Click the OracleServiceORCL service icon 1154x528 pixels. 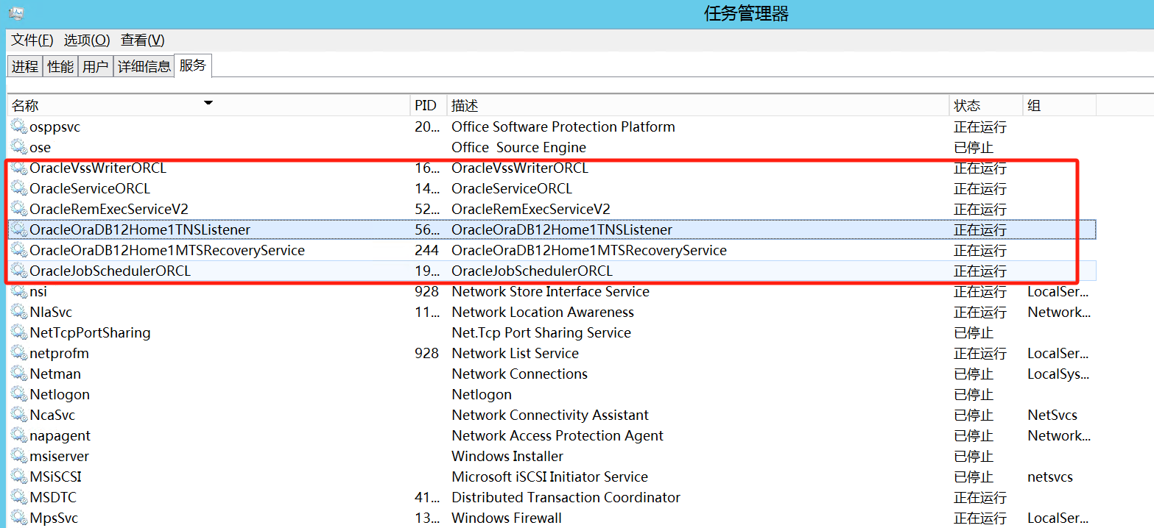(x=19, y=188)
